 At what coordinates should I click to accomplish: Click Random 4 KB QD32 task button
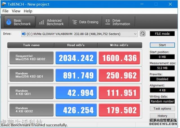(31, 110)
